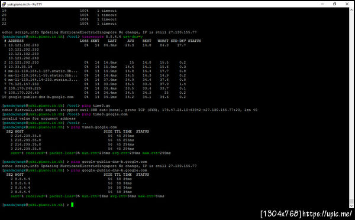Click the 'invalid value for argument address' message
This screenshot has height=220, width=355.
38,119
